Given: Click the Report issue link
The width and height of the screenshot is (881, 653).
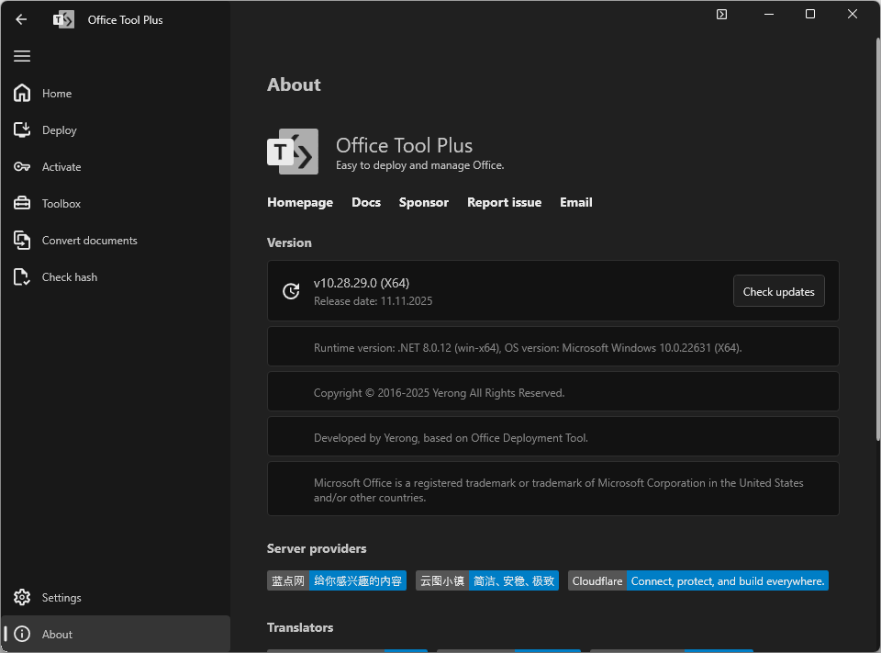Looking at the screenshot, I should coord(504,202).
